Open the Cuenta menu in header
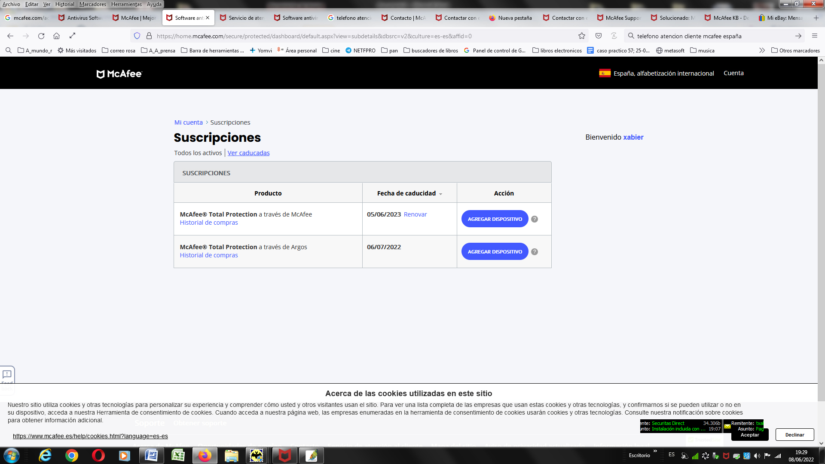This screenshot has width=825, height=464. [x=733, y=73]
